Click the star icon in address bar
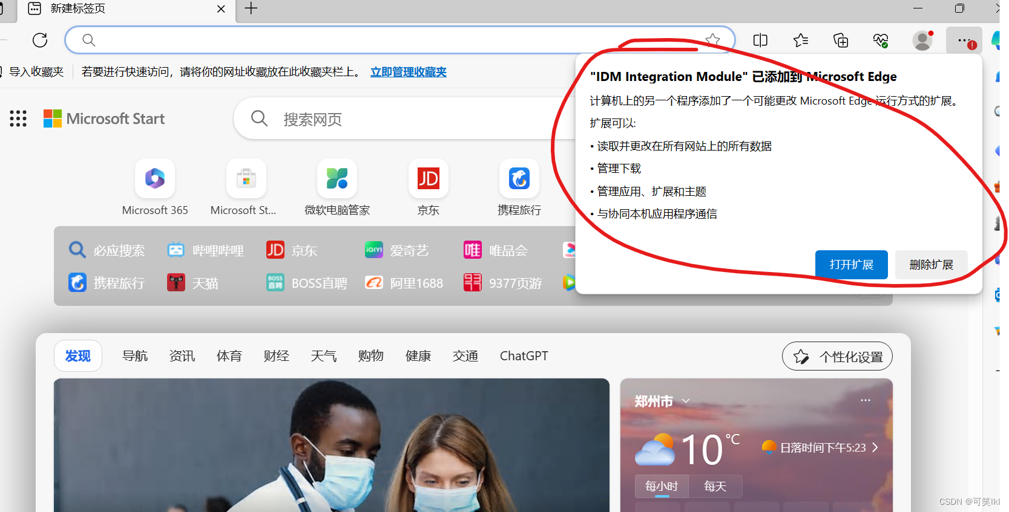 click(712, 40)
